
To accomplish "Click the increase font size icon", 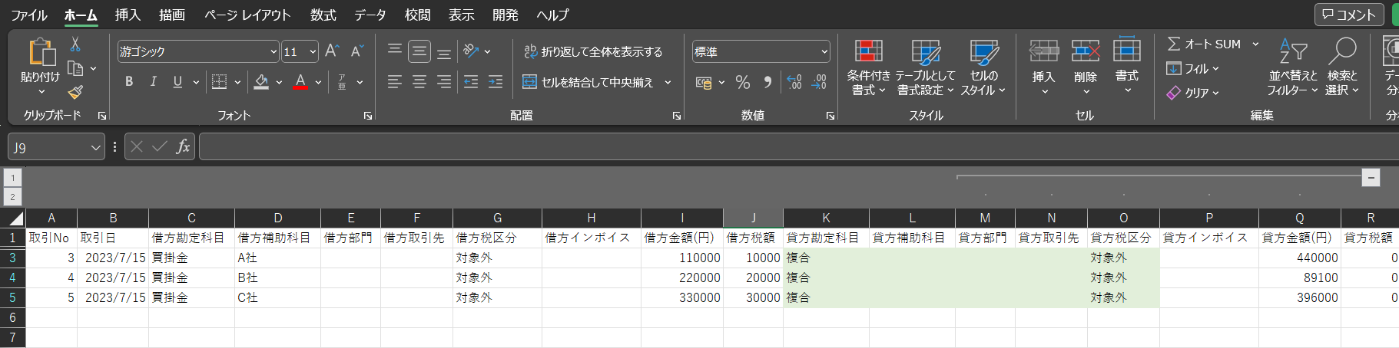I will [x=332, y=51].
